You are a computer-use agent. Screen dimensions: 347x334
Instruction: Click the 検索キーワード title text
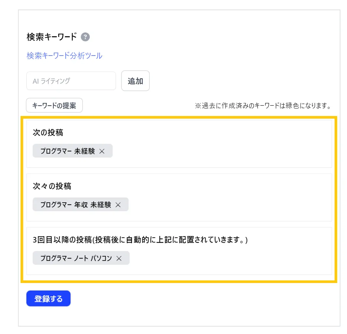[x=52, y=37]
